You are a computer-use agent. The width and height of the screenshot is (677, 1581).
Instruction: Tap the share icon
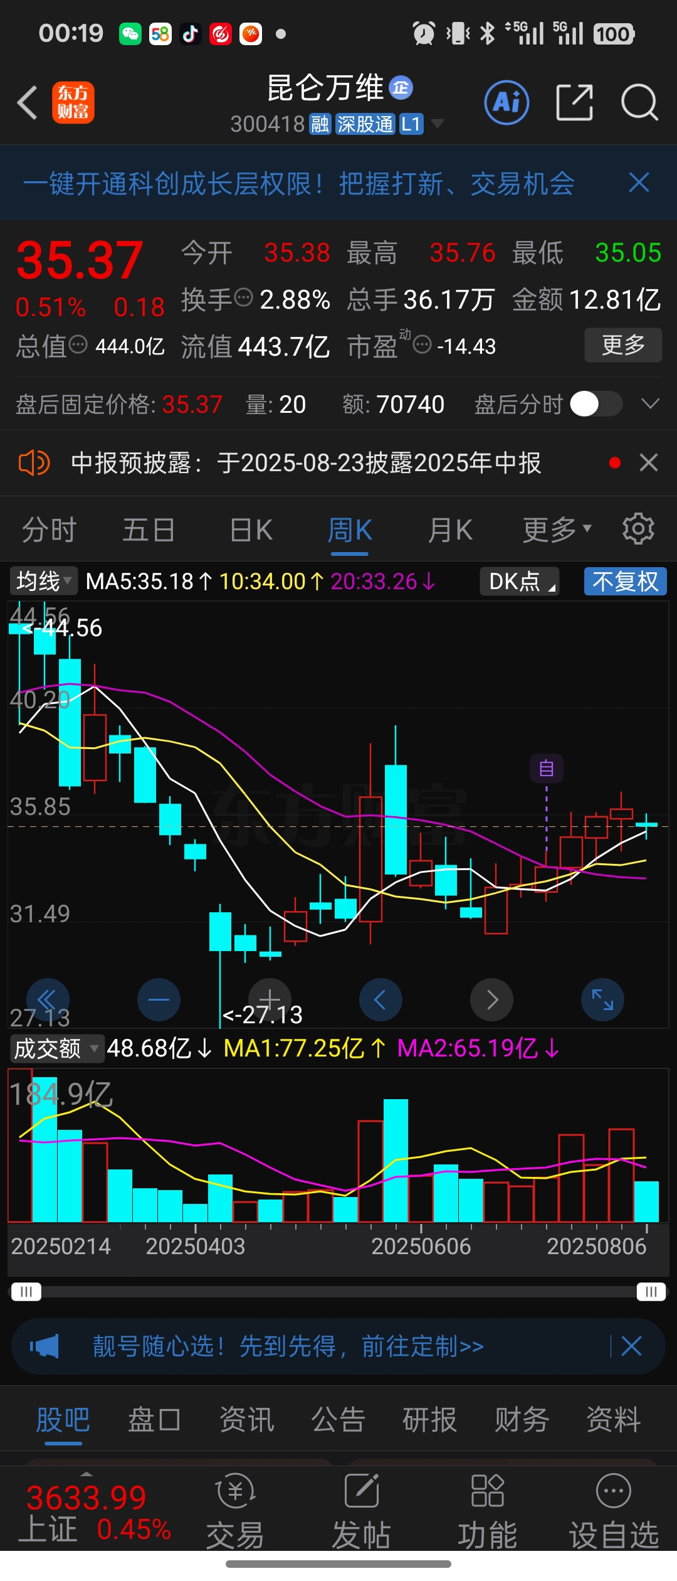pyautogui.click(x=575, y=102)
